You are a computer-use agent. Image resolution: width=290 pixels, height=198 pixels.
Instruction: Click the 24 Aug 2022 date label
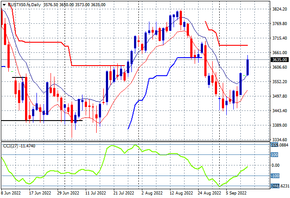(x=209, y=193)
